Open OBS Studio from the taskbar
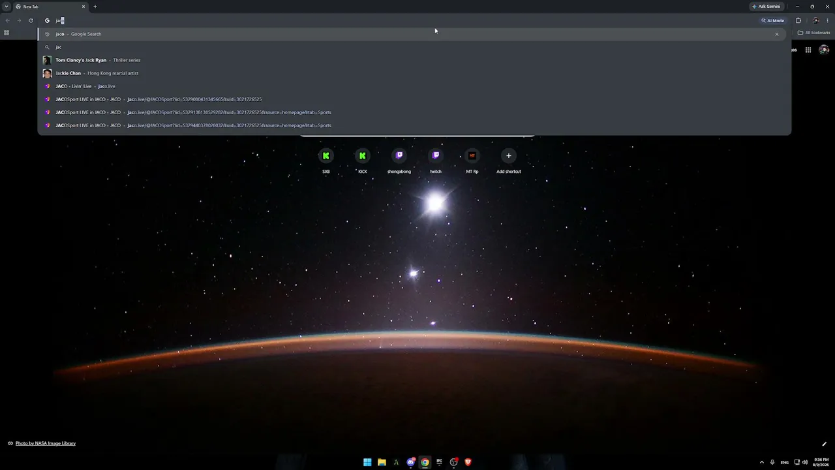 [x=454, y=462]
